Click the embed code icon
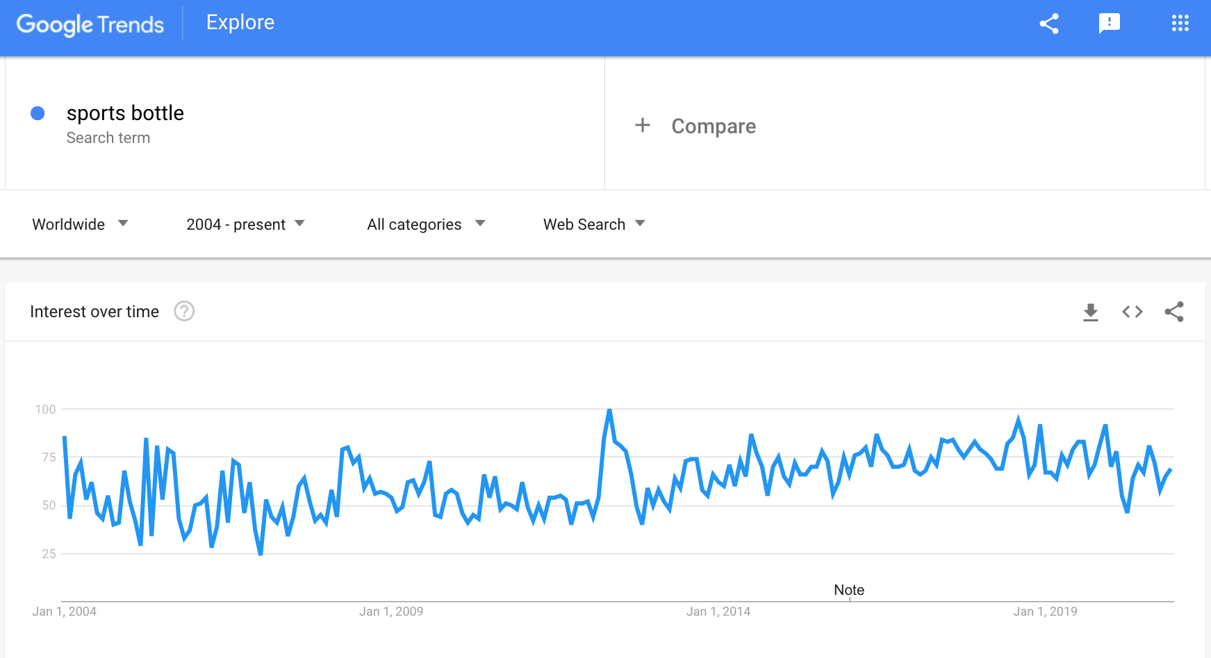 coord(1132,312)
